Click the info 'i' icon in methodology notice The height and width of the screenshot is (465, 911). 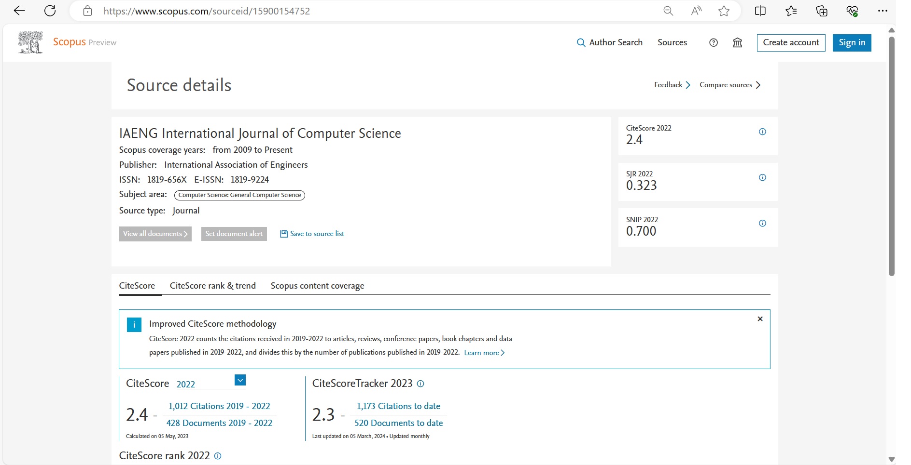click(134, 325)
